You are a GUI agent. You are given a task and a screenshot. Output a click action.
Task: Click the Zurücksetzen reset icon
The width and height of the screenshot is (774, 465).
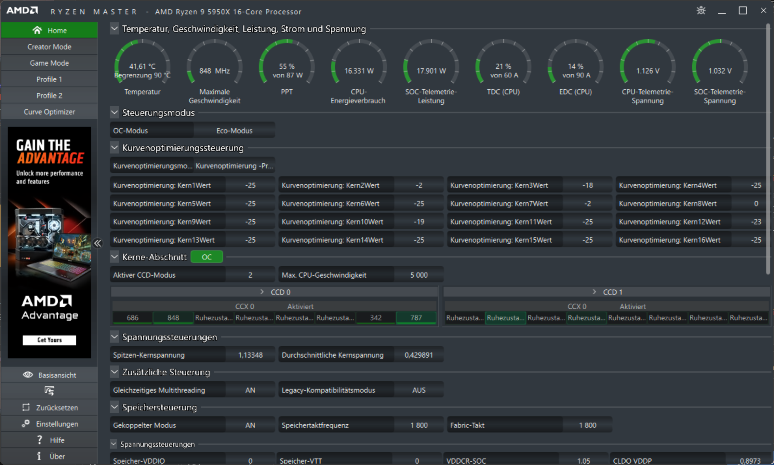coord(26,407)
